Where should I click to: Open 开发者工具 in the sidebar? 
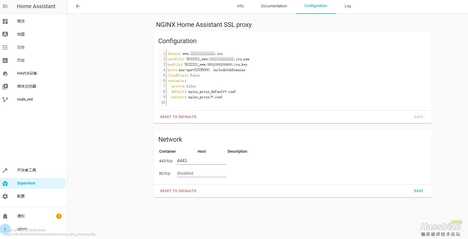point(27,170)
